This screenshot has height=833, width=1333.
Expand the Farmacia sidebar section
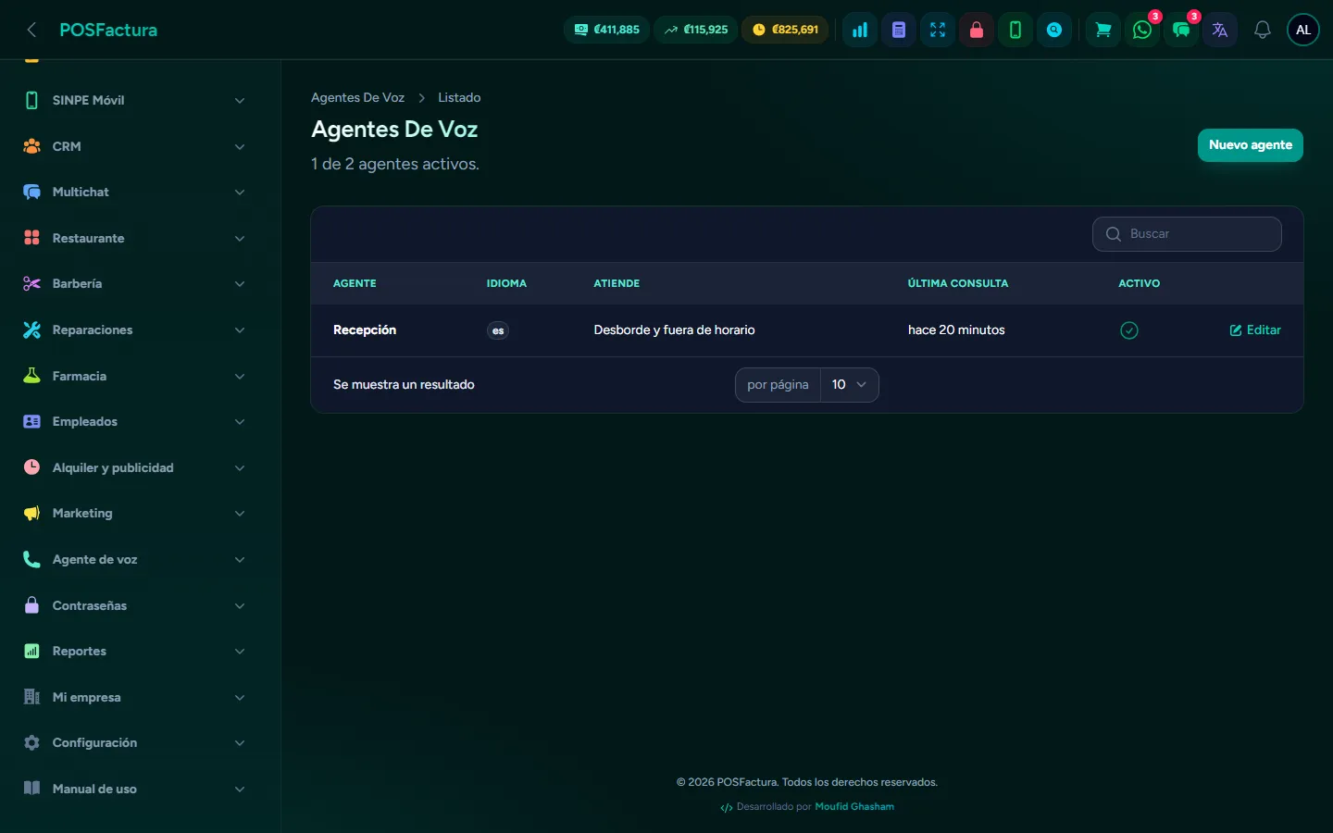coord(134,376)
